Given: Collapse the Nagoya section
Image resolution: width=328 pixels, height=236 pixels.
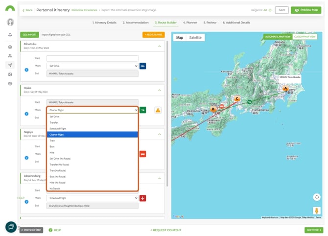Looking at the screenshot, I should (x=160, y=134).
